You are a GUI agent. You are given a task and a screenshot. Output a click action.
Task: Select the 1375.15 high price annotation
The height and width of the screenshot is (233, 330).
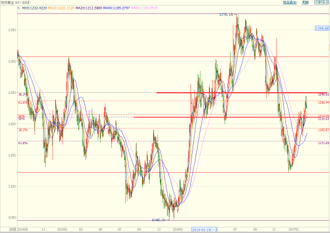click(226, 15)
